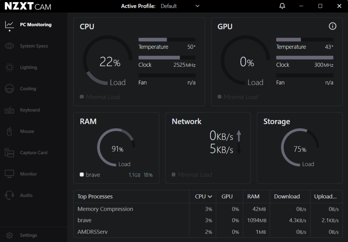Open Lighting via the sun icon
The height and width of the screenshot is (242, 348).
(10, 67)
